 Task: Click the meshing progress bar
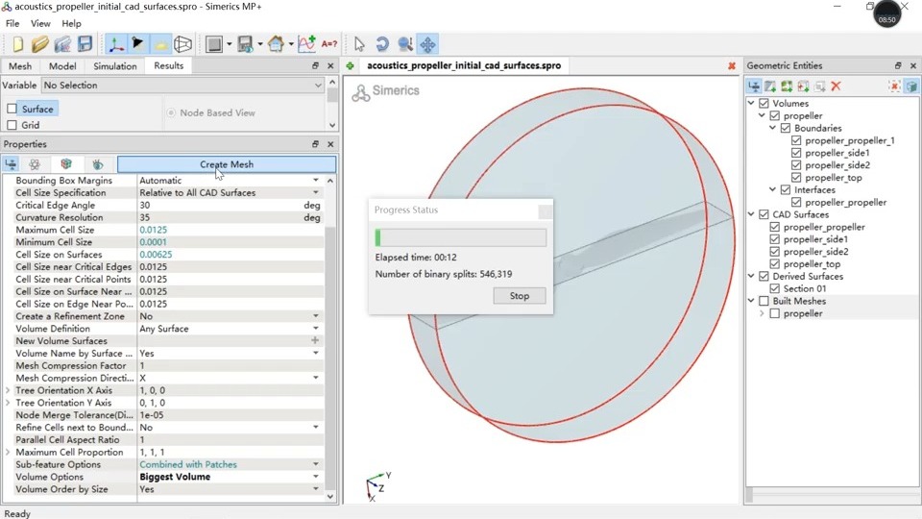pos(460,237)
